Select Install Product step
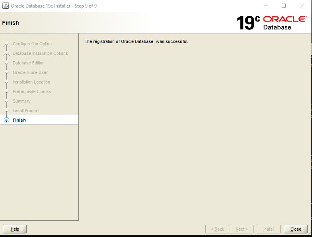The height and width of the screenshot is (237, 312). 26,111
